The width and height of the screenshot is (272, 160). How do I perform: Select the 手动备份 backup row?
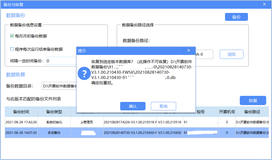point(54,133)
